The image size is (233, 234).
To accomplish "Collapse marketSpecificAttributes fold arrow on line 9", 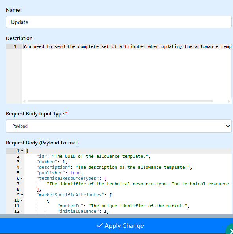I will [x=22, y=195].
